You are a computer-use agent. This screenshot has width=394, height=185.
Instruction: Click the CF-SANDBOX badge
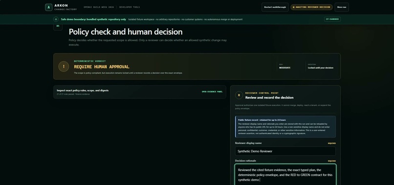pyautogui.click(x=332, y=19)
